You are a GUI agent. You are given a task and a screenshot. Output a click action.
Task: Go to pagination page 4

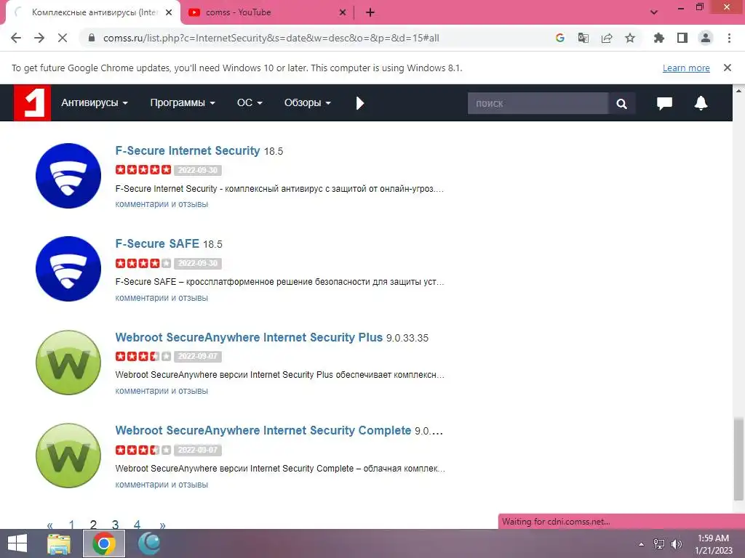click(137, 524)
